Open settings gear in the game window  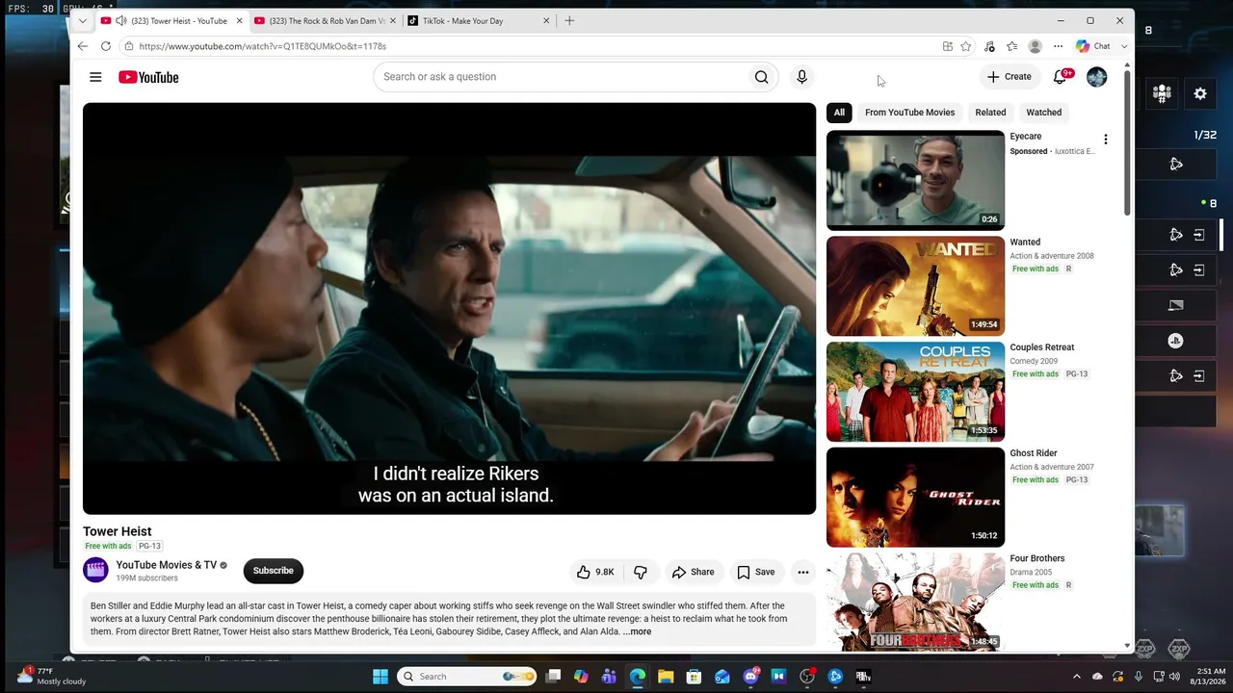(x=1200, y=93)
